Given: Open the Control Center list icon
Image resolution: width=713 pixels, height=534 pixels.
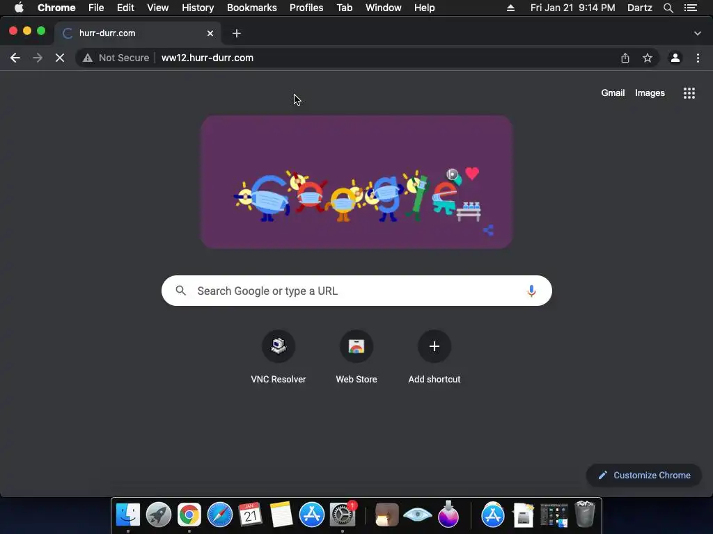Looking at the screenshot, I should (x=691, y=8).
